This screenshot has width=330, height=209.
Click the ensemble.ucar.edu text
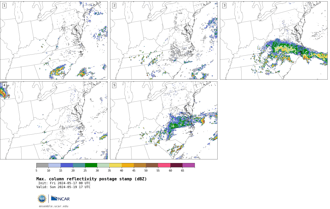[54, 206]
